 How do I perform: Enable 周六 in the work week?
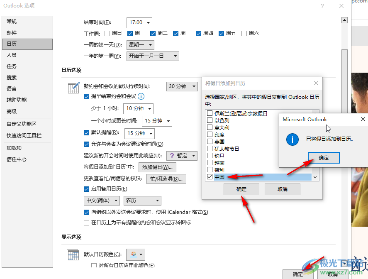pos(244,33)
